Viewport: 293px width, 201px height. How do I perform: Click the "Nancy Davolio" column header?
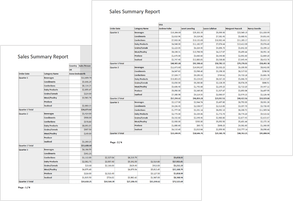coord(259,28)
